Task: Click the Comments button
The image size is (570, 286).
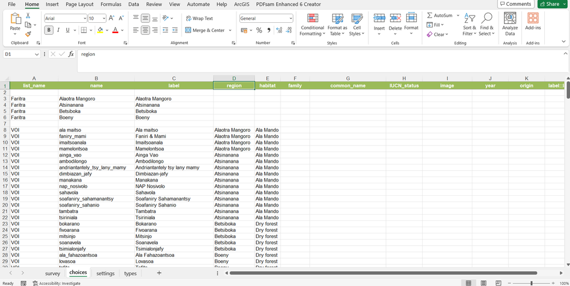Action: (516, 4)
